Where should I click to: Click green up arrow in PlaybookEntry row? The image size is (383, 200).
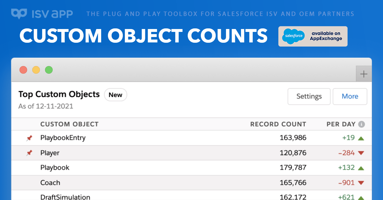(361, 138)
